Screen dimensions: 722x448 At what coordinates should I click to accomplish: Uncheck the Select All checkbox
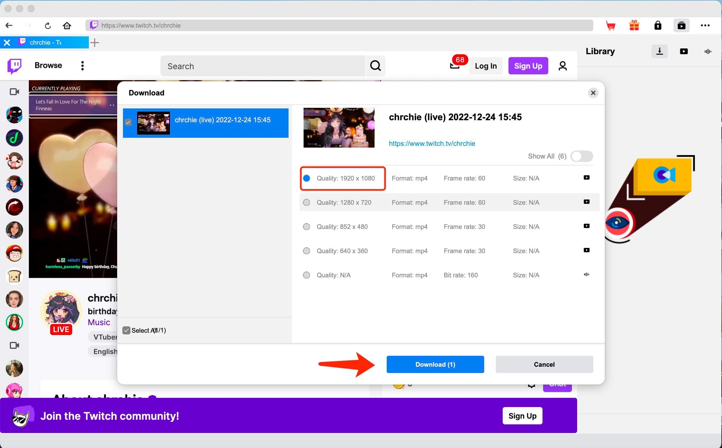pos(127,330)
